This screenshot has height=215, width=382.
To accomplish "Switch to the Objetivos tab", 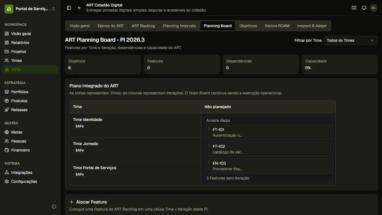I will coord(248,26).
